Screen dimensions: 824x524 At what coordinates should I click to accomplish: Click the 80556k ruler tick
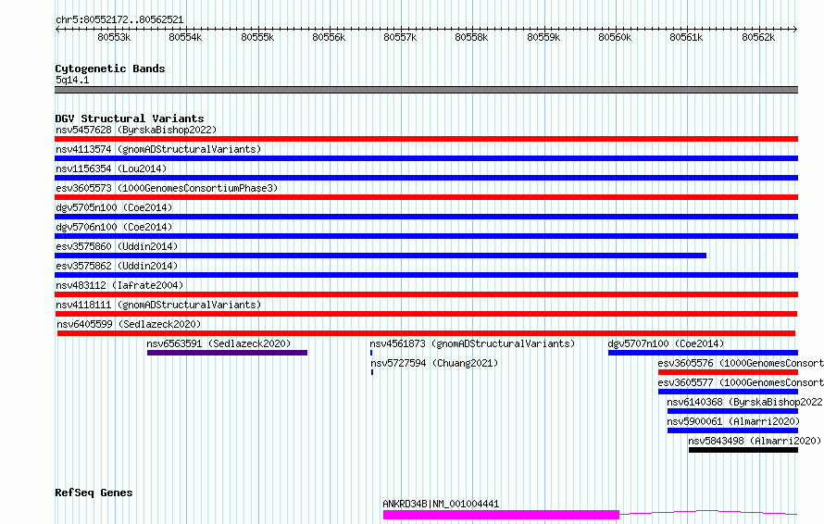(329, 37)
